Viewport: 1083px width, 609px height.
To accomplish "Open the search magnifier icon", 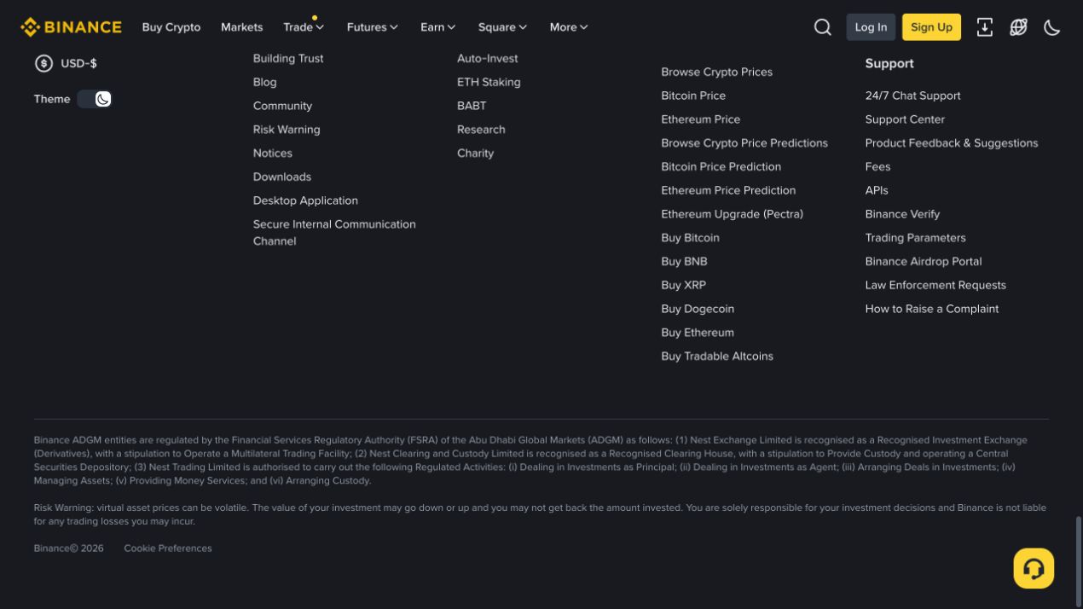I will [x=823, y=27].
